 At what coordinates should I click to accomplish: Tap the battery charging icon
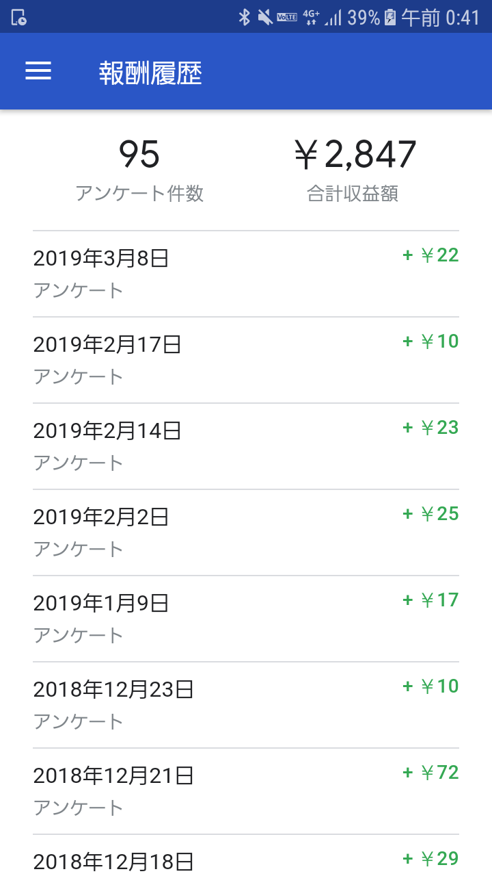pyautogui.click(x=390, y=17)
